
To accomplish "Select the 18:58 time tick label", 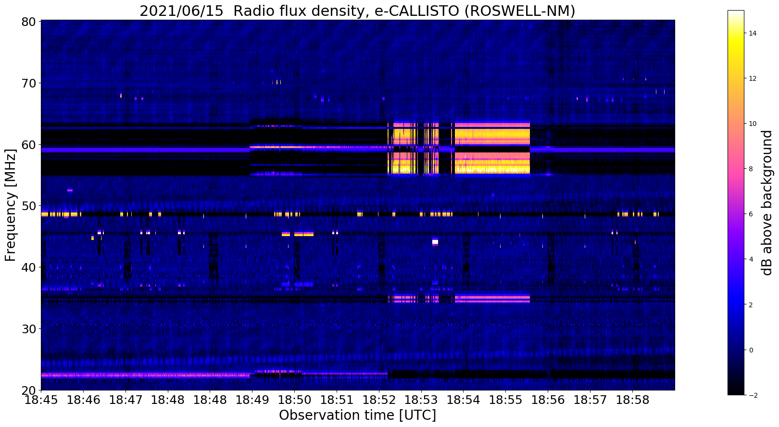I will coord(632,400).
